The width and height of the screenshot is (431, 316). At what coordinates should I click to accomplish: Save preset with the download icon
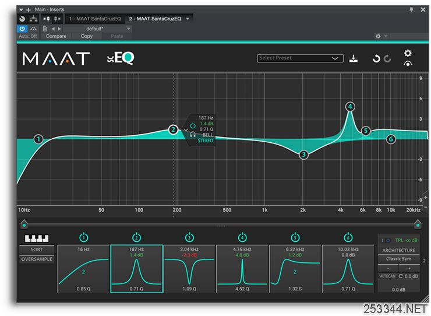point(353,58)
